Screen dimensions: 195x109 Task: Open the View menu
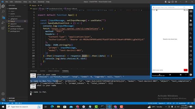(x=25, y=2)
